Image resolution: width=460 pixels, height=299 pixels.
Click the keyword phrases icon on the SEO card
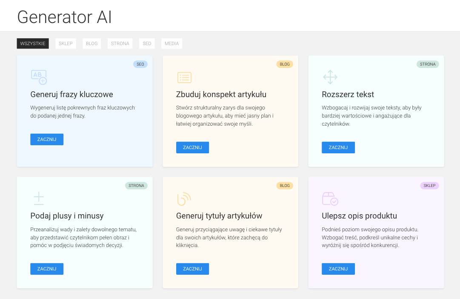38,77
